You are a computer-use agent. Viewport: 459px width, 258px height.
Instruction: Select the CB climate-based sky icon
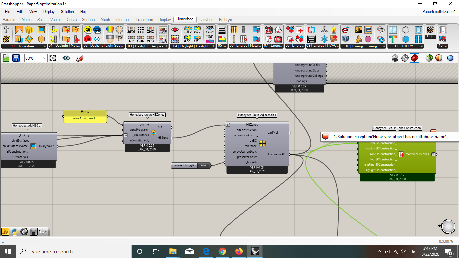tap(88, 30)
